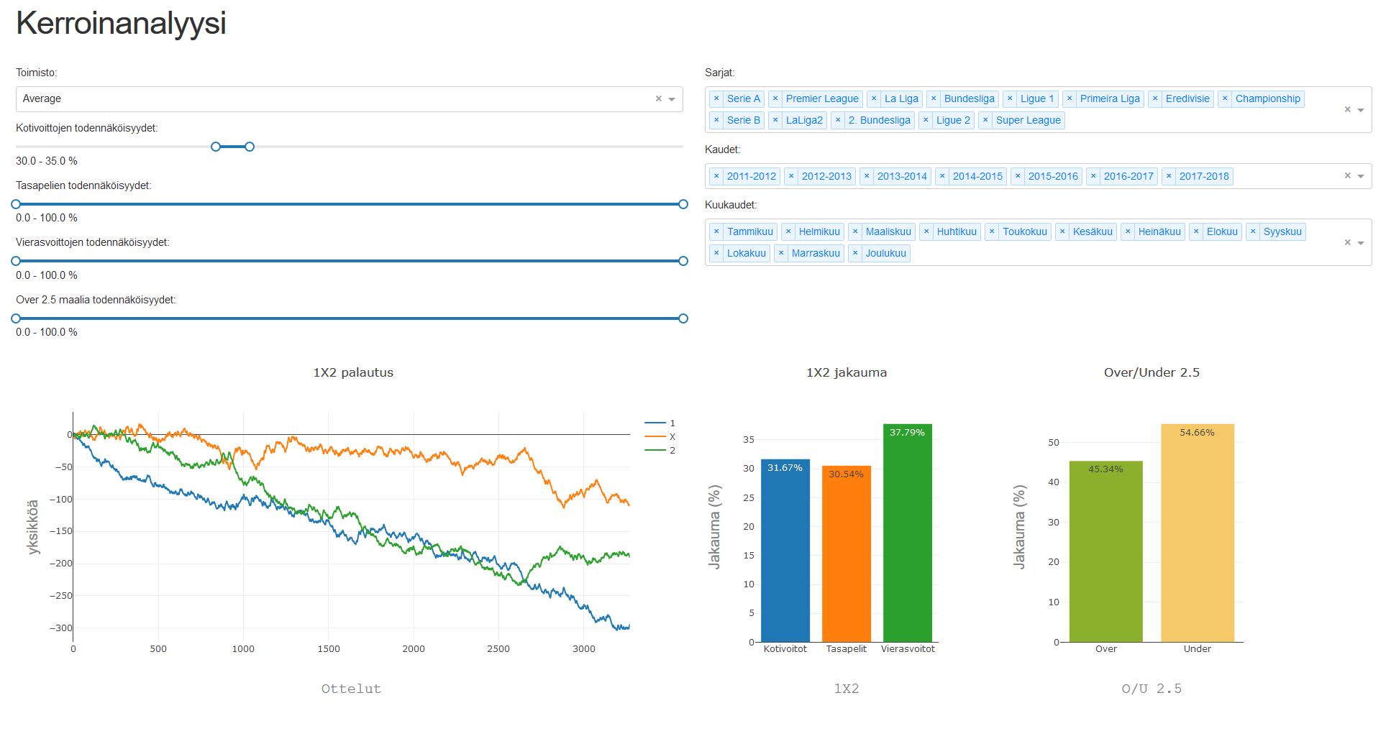Clear the Average Toimisto selection

pyautogui.click(x=658, y=99)
